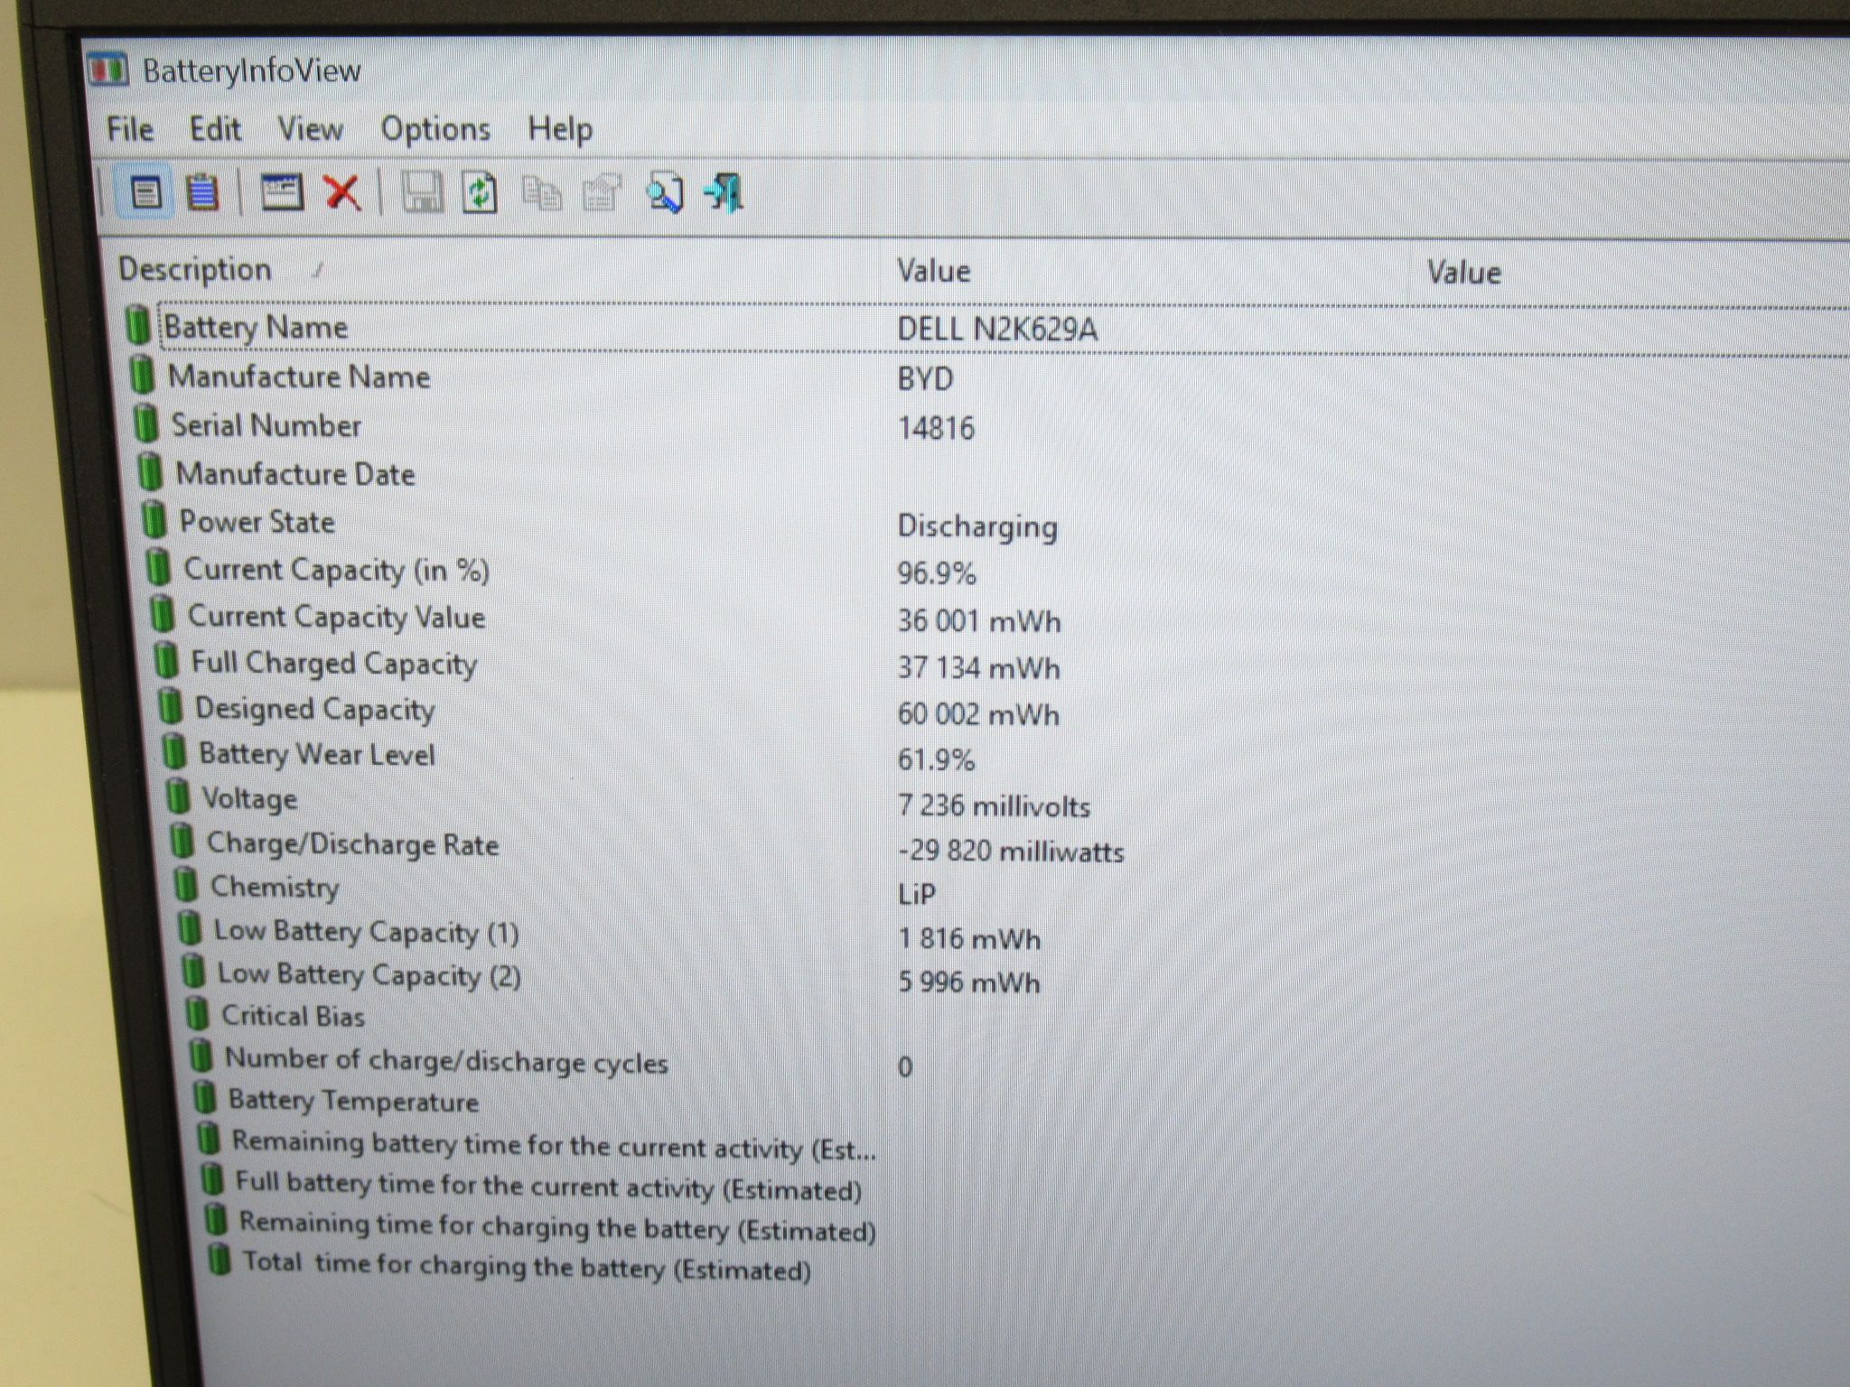Click the battery icon beside Battery Wear Level

(173, 751)
